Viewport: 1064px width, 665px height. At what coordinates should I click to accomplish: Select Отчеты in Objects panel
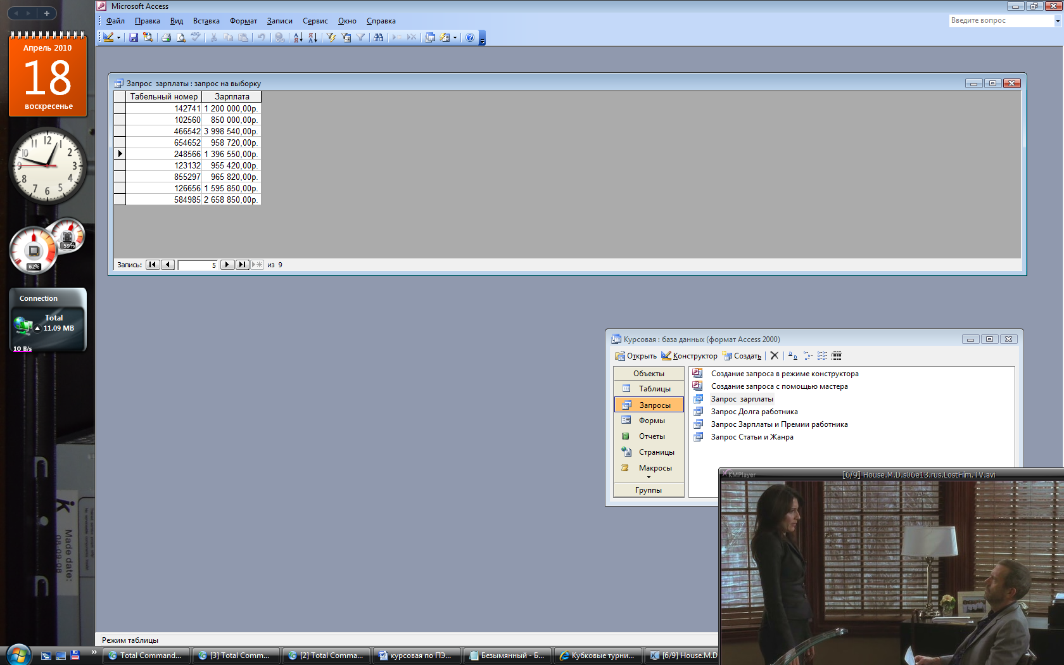pyautogui.click(x=649, y=436)
